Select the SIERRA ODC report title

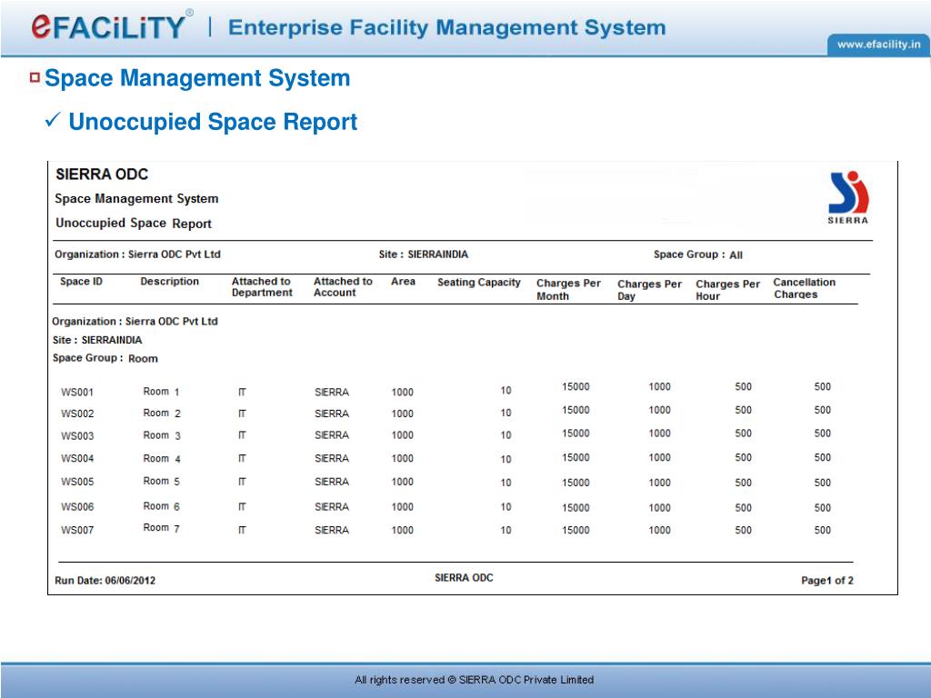[102, 174]
